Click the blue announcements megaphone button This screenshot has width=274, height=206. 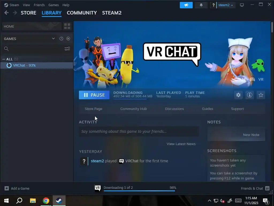[x=186, y=5]
